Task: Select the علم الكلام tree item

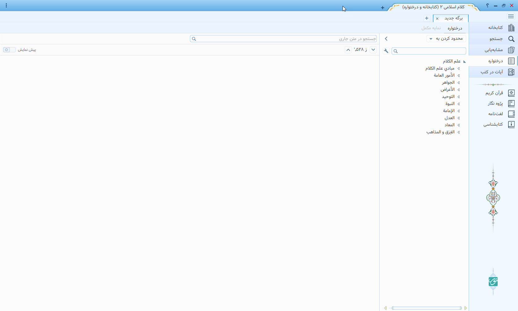Action: pyautogui.click(x=452, y=61)
